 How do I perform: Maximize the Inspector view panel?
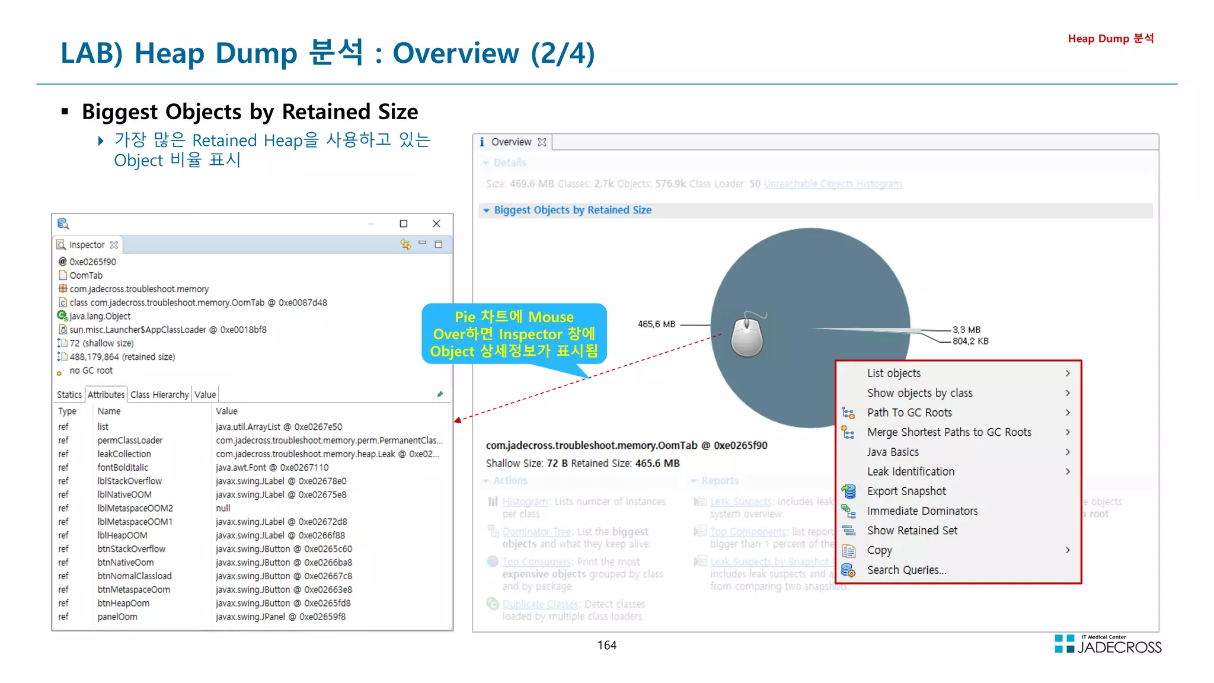439,244
